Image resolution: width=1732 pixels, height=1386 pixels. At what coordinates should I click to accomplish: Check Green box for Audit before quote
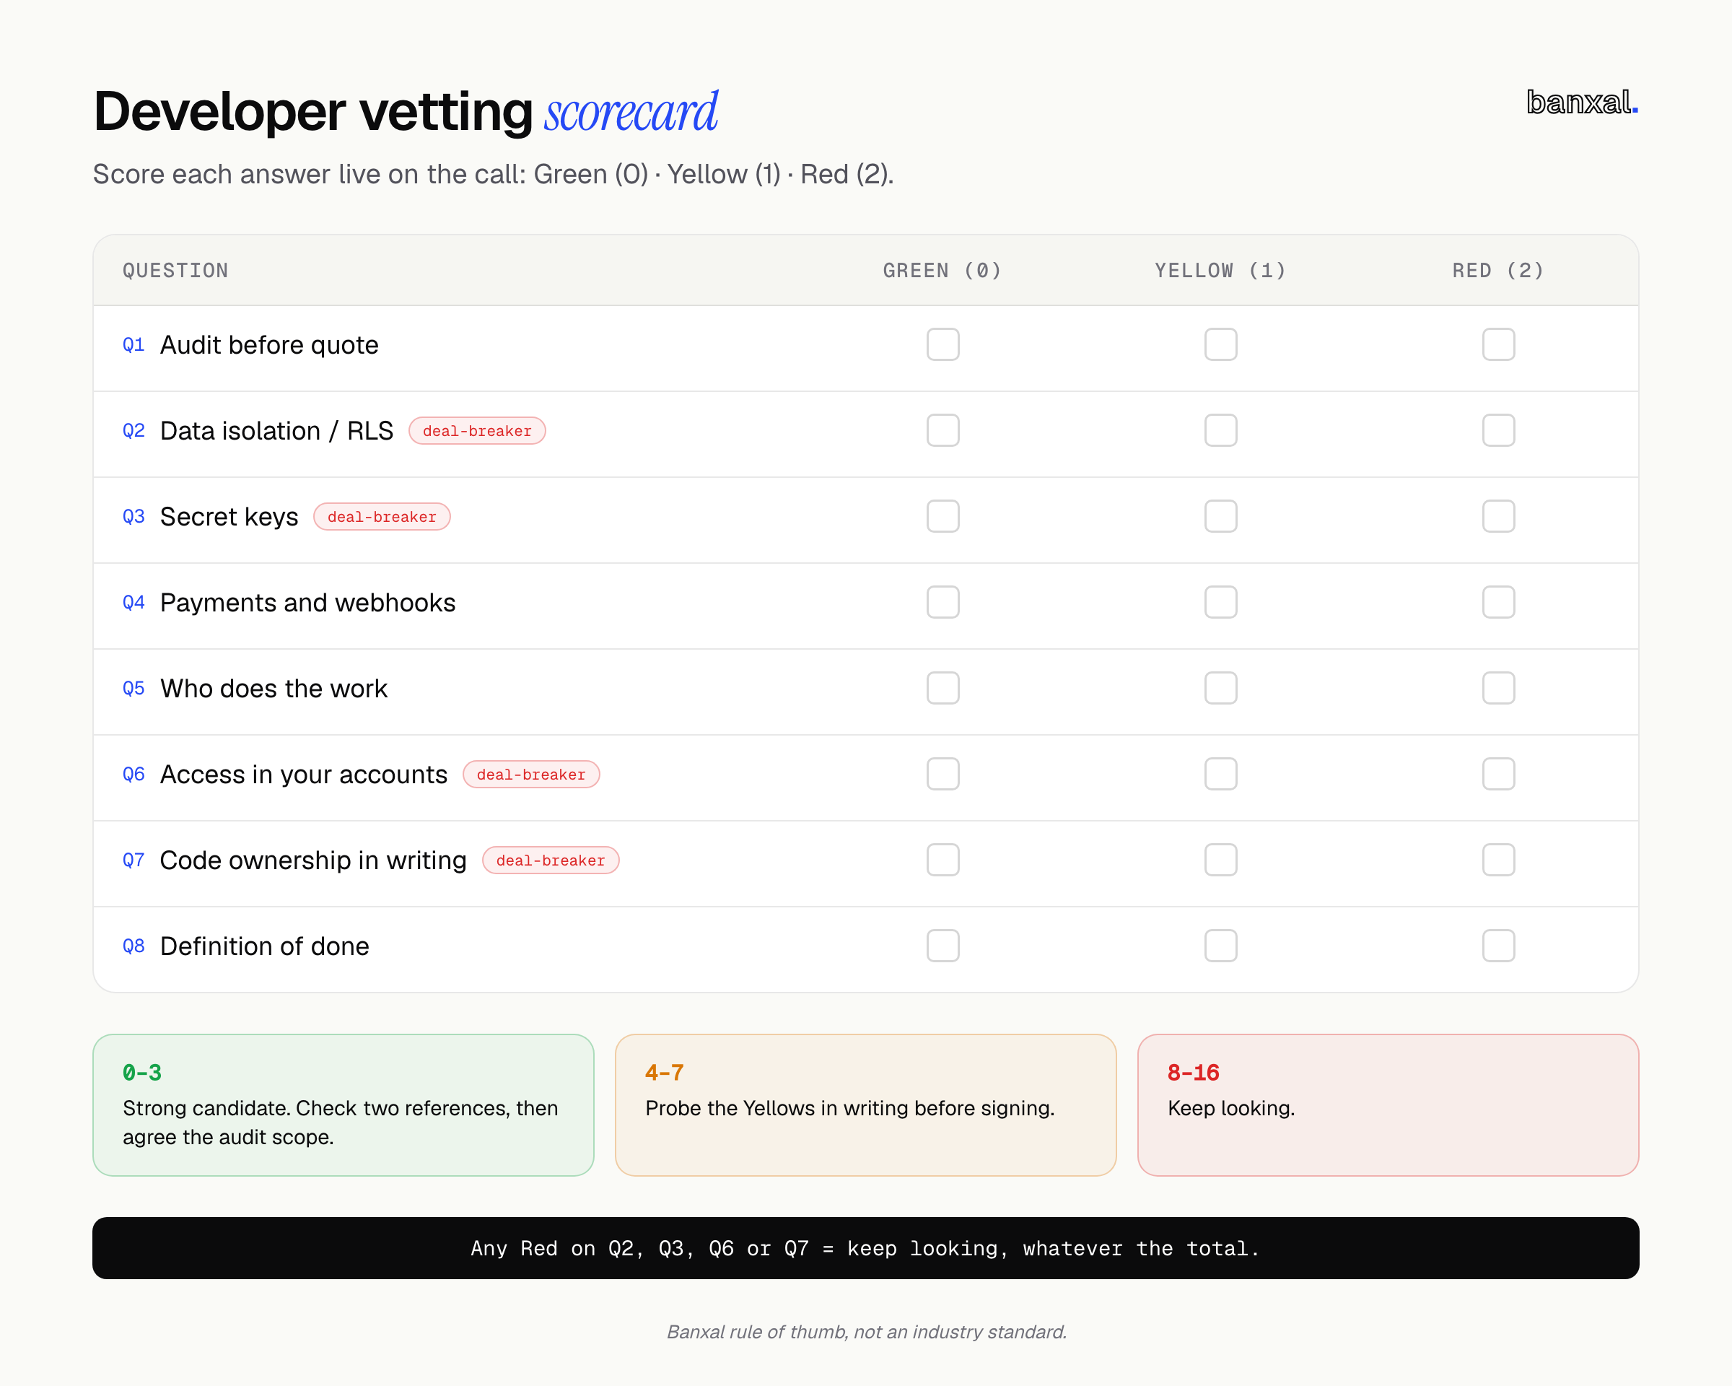point(942,344)
